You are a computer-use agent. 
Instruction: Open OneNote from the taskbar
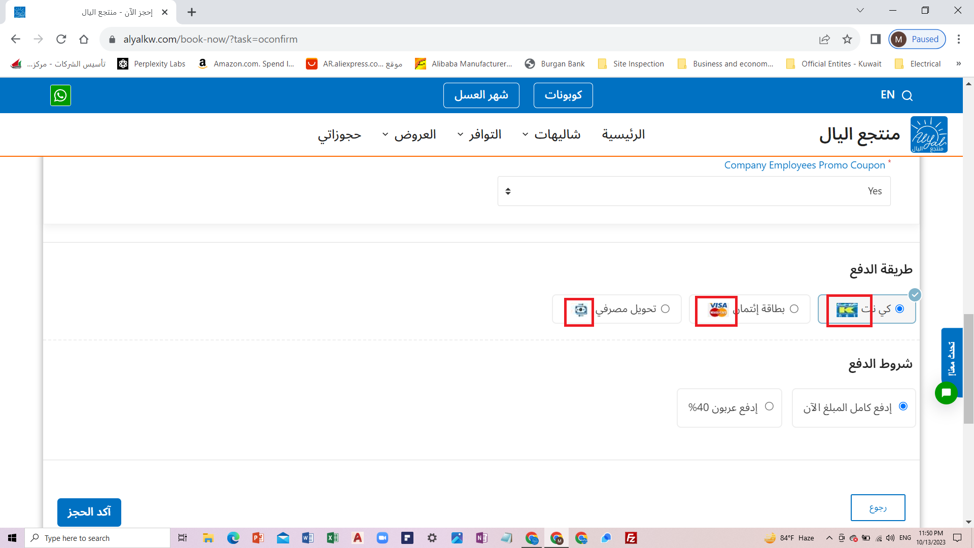pyautogui.click(x=481, y=538)
